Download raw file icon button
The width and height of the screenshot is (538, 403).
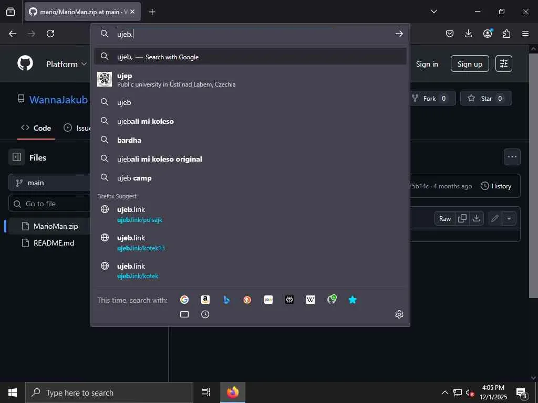(476, 218)
